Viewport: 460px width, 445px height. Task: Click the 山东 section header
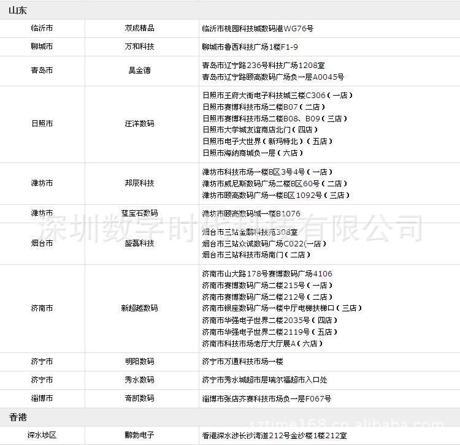[x=17, y=10]
